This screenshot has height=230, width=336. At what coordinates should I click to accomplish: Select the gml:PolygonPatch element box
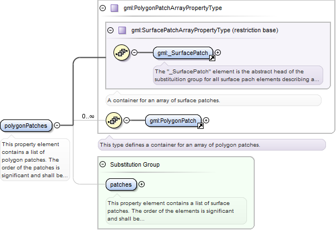tap(173, 121)
